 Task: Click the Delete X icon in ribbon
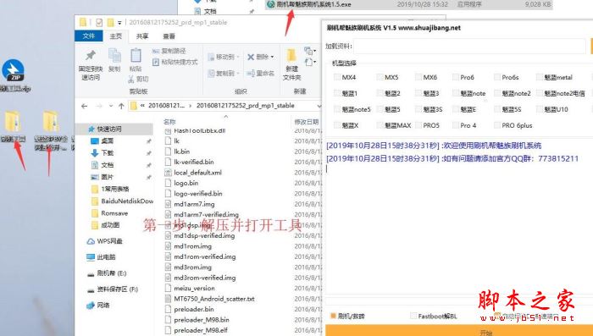coord(251,57)
